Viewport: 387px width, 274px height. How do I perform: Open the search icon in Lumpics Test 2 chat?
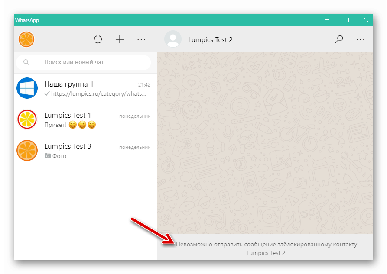click(339, 39)
